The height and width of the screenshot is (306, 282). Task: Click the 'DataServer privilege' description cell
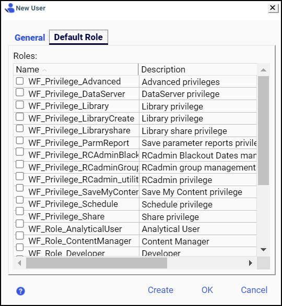(x=181, y=94)
